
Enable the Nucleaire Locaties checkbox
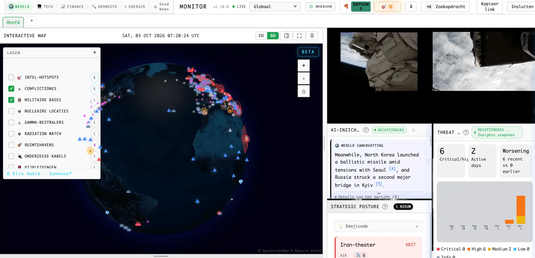(11, 111)
